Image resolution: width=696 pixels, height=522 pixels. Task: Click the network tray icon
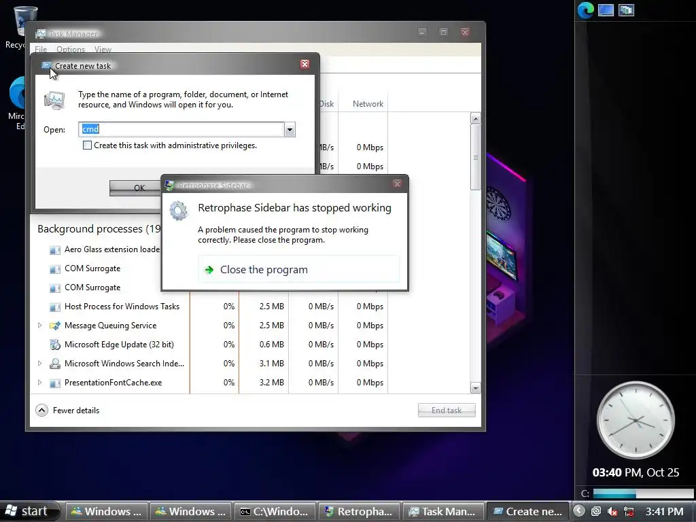tap(629, 511)
